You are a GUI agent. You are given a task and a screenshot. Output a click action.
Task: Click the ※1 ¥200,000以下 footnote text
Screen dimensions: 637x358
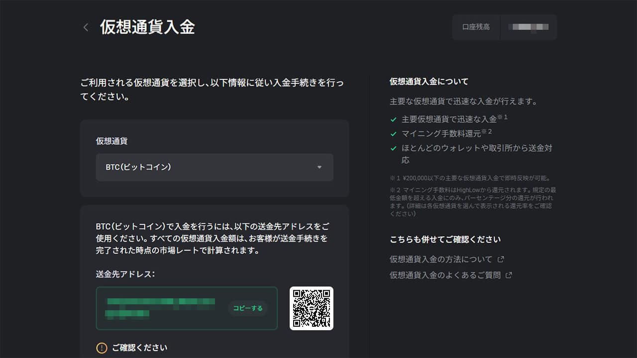click(x=470, y=178)
